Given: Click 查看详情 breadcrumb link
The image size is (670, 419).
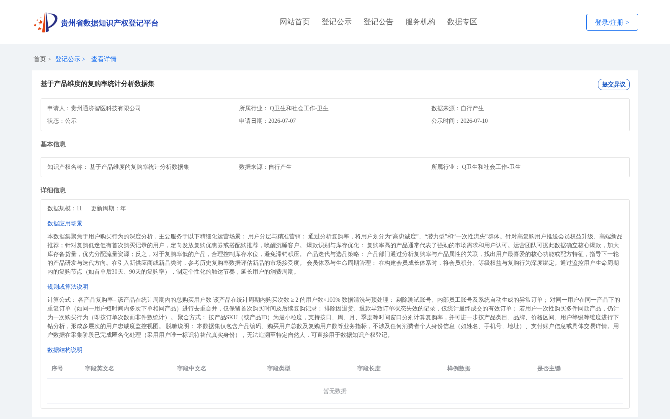Looking at the screenshot, I should click(x=104, y=59).
